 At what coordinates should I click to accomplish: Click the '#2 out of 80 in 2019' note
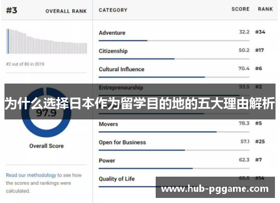25,64
